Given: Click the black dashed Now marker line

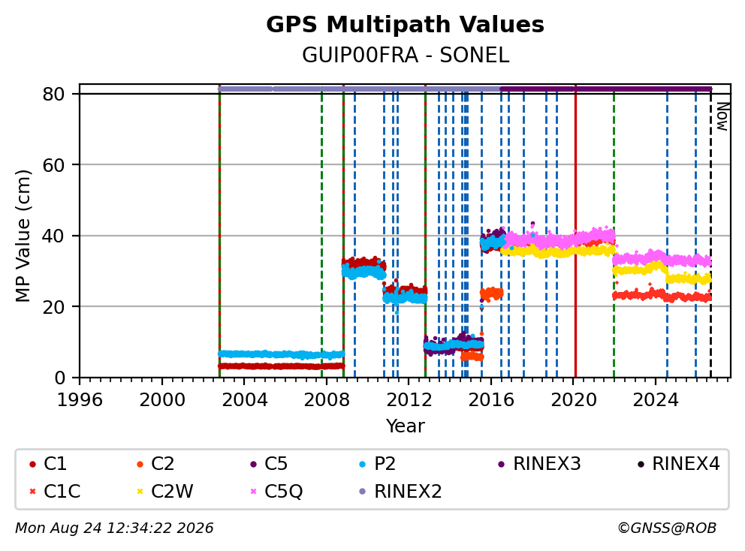Looking at the screenshot, I should click(710, 231).
